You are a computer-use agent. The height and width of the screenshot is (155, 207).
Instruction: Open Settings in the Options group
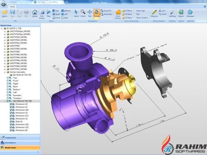172,13
